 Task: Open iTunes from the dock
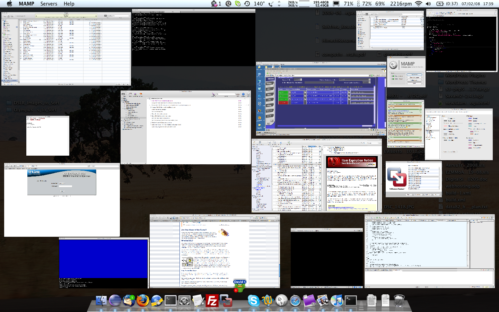click(x=336, y=301)
